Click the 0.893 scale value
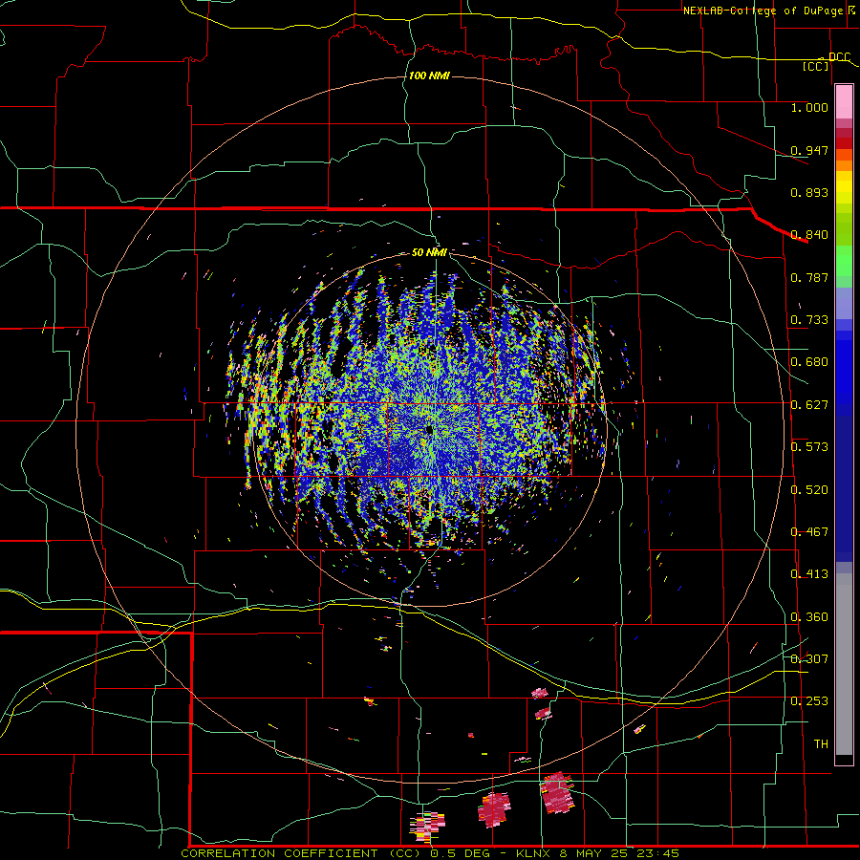The image size is (860, 860). click(x=809, y=192)
